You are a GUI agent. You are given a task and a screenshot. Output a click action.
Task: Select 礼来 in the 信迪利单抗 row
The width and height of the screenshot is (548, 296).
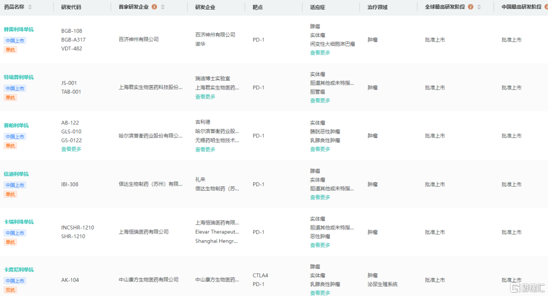[x=200, y=179]
